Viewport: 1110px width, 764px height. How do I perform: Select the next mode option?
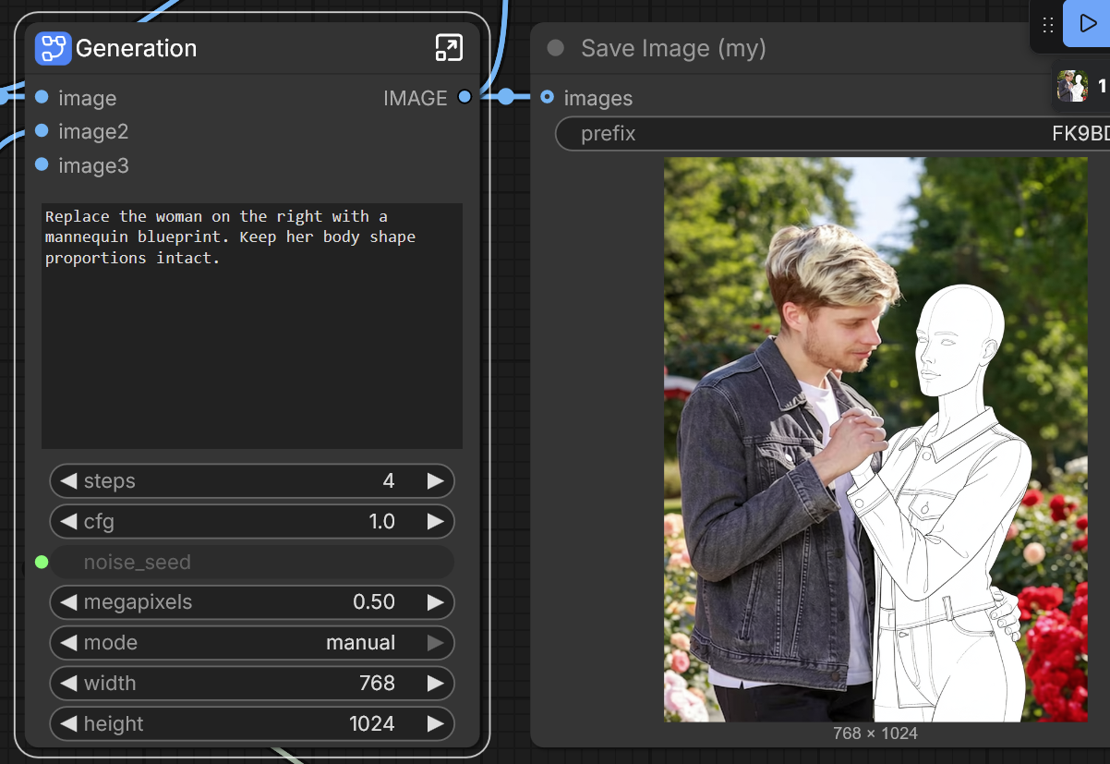(x=435, y=643)
